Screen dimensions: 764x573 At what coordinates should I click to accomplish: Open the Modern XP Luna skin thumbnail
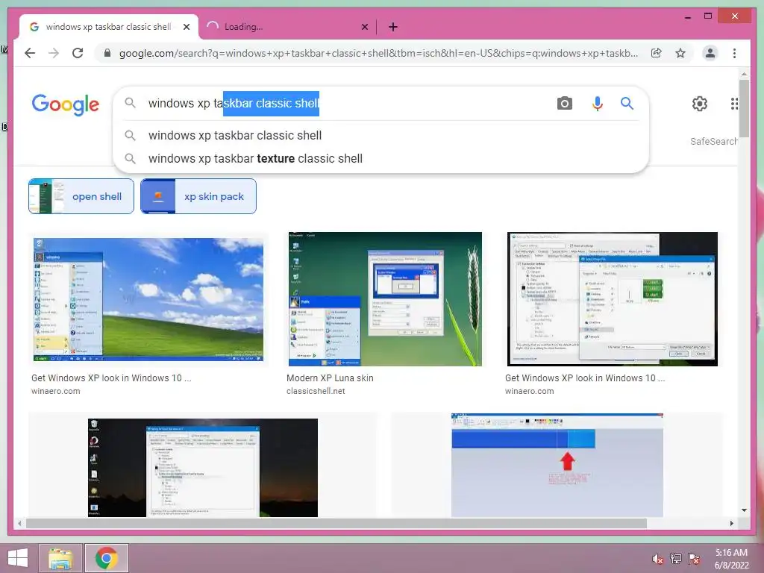(385, 299)
